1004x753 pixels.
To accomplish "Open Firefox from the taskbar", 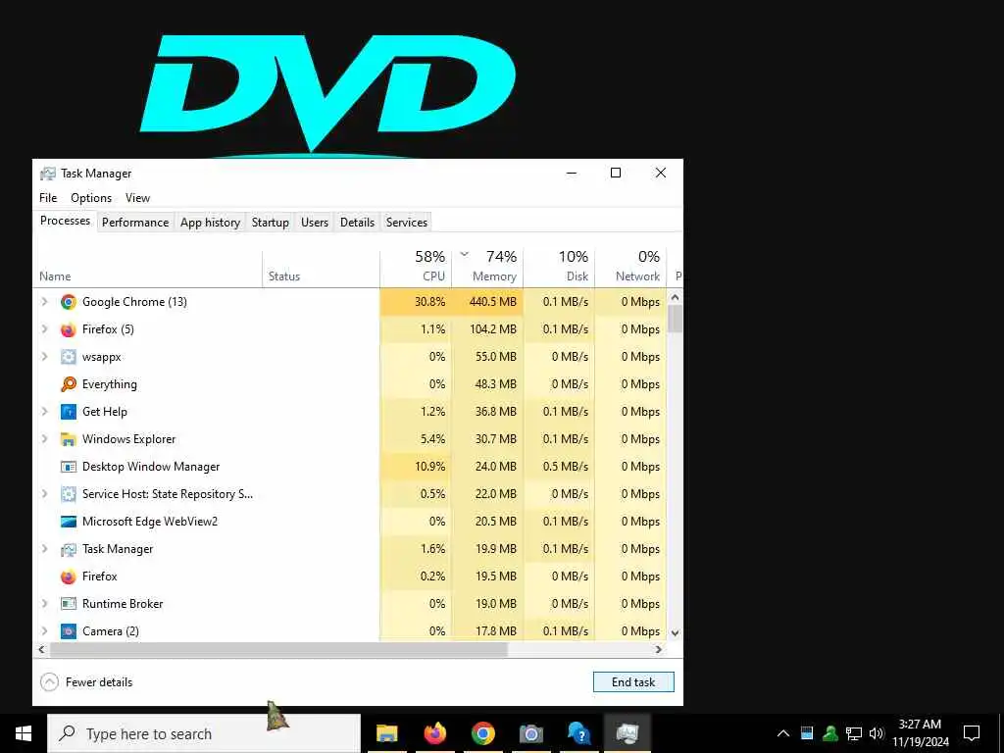I will click(x=434, y=733).
